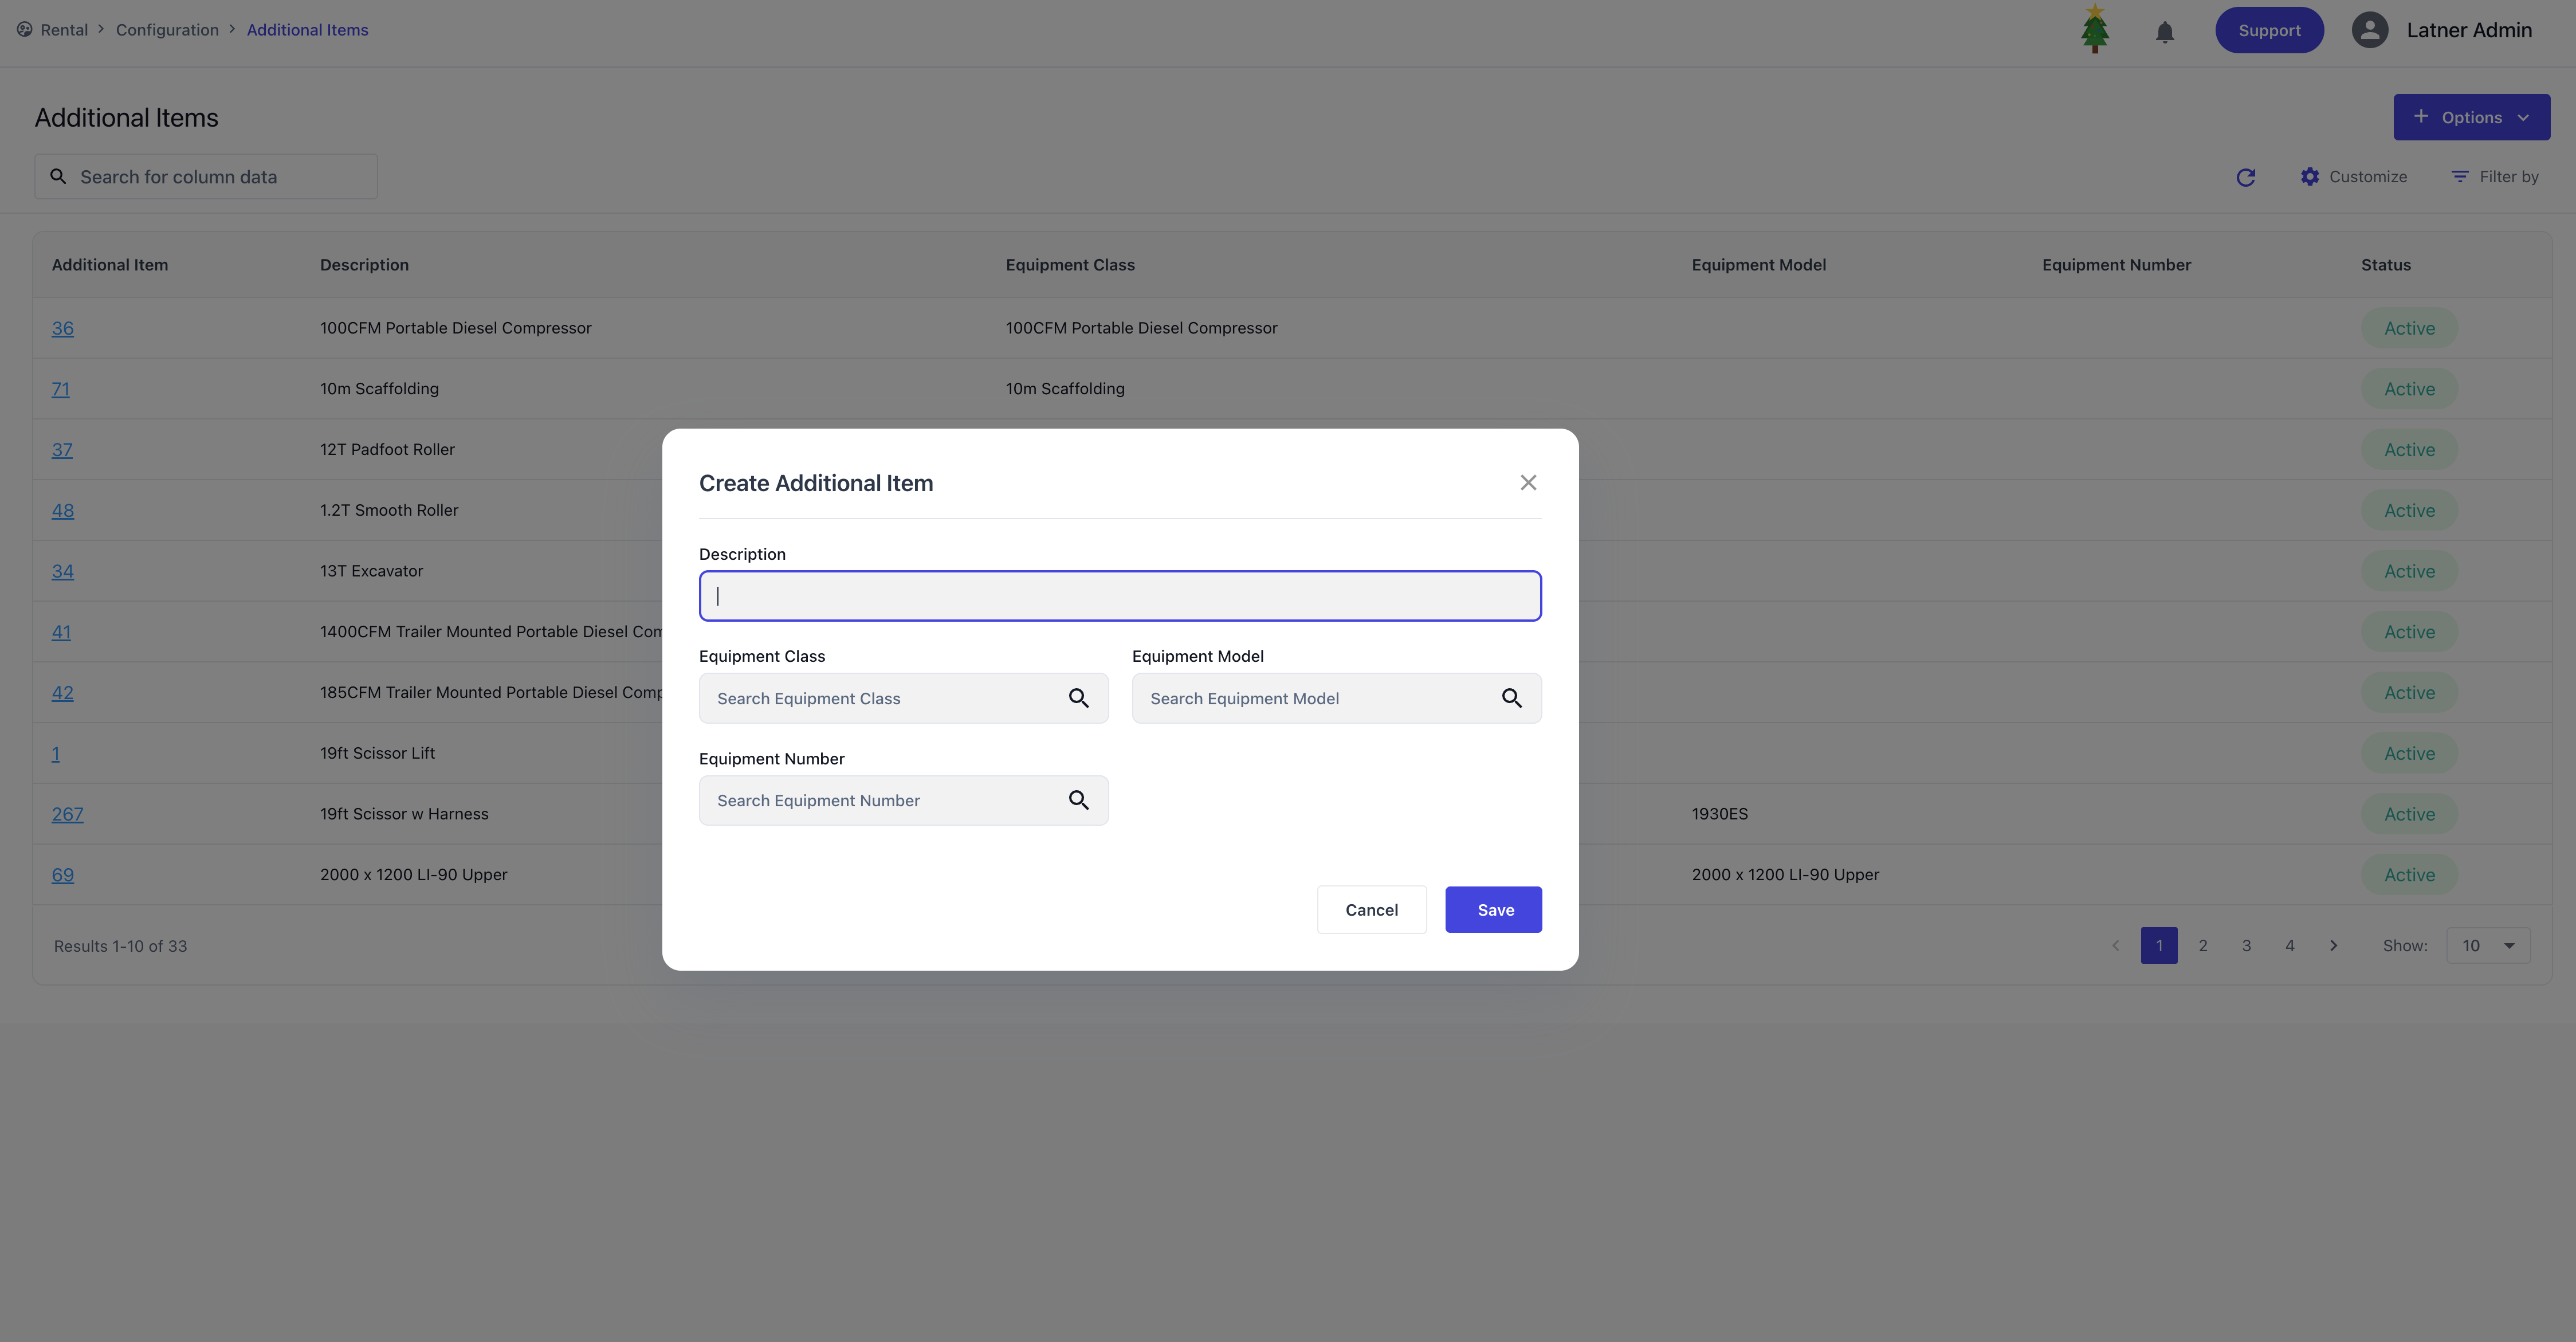The image size is (2576, 1342).
Task: Expand the Options dropdown button
Action: pyautogui.click(x=2471, y=117)
